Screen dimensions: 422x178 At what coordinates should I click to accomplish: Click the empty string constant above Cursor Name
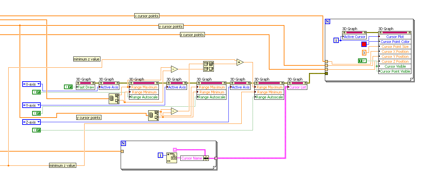(175, 150)
